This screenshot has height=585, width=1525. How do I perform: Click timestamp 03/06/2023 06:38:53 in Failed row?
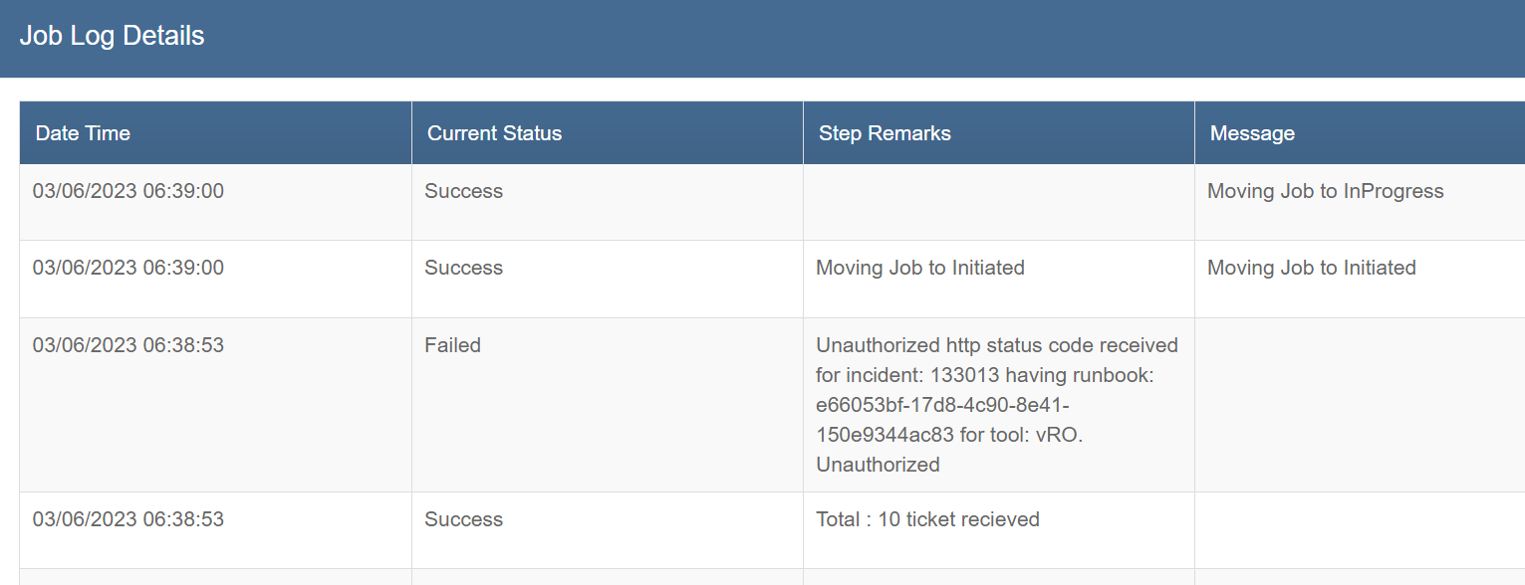tap(127, 344)
